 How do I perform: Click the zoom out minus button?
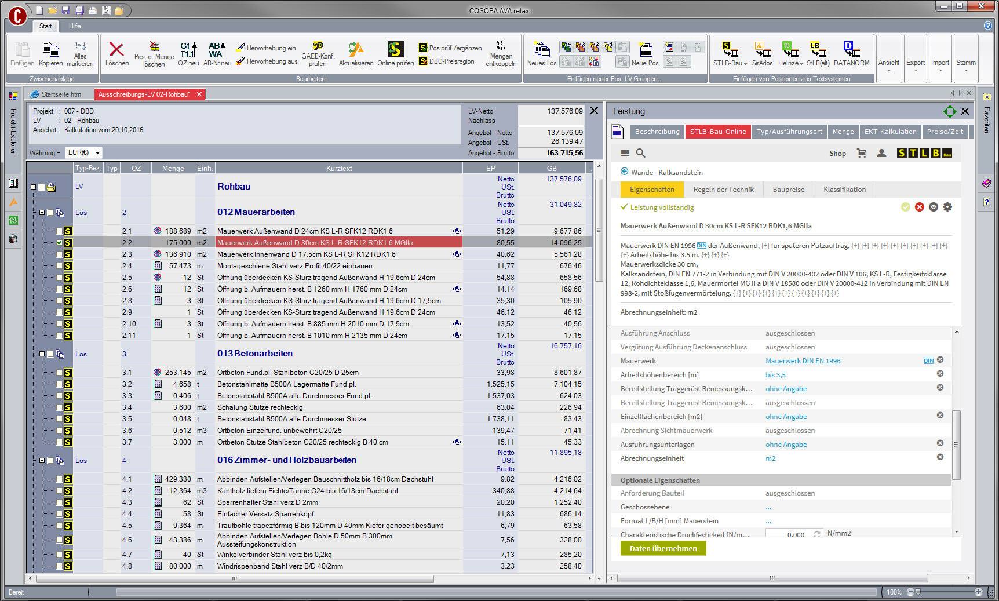910,592
